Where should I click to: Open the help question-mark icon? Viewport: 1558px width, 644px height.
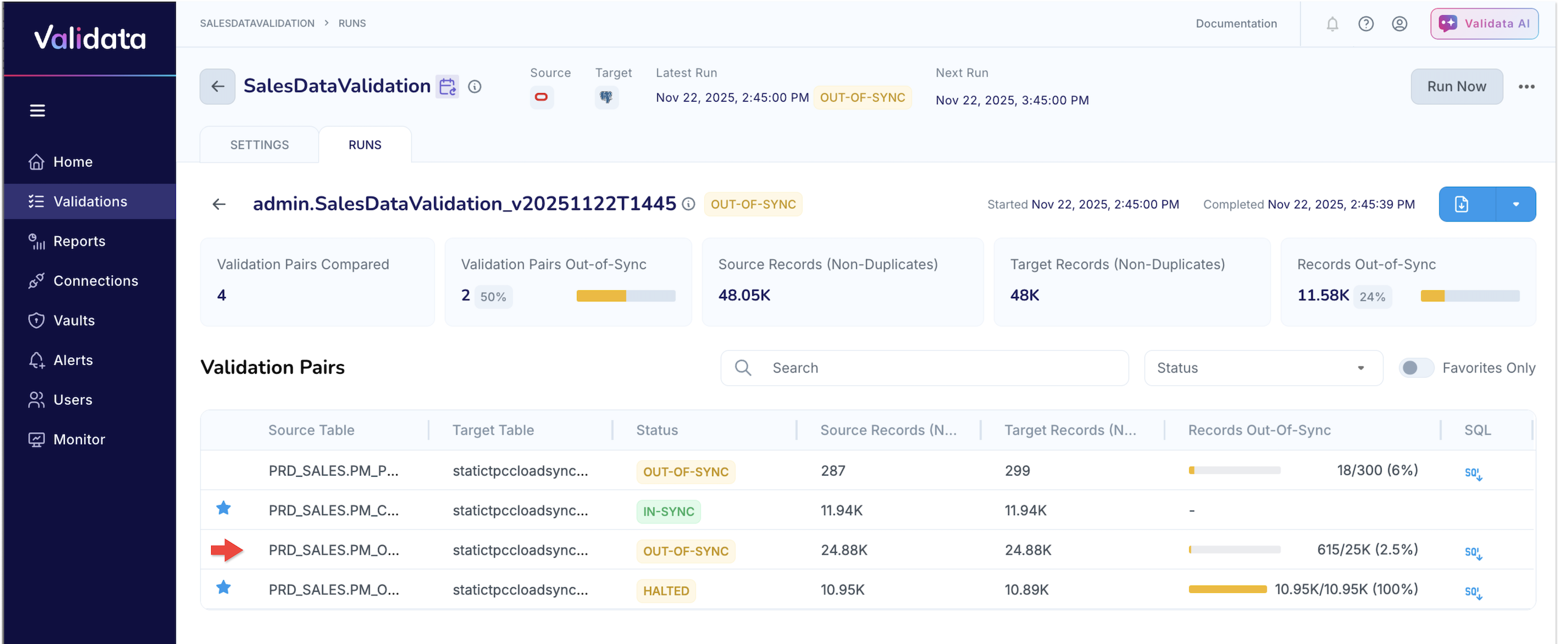click(x=1366, y=24)
